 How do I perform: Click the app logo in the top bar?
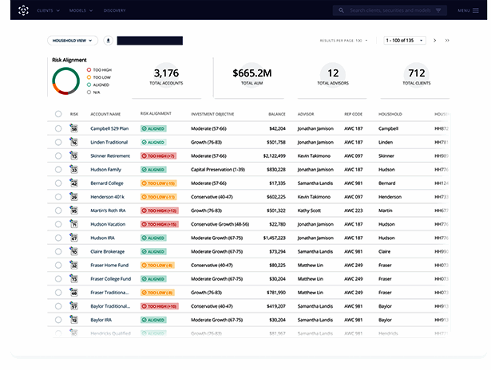tap(23, 10)
